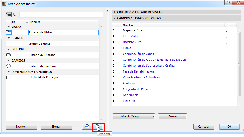Click drag handle for Nombre Vista
Screen dimensions: 244x137
[x=114, y=42]
